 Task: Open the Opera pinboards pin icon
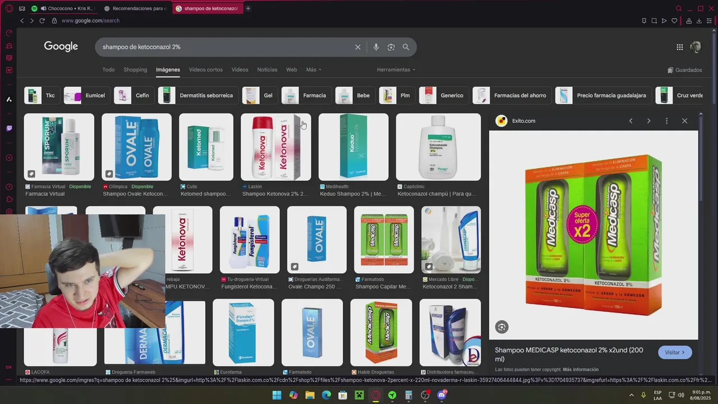[644, 21]
